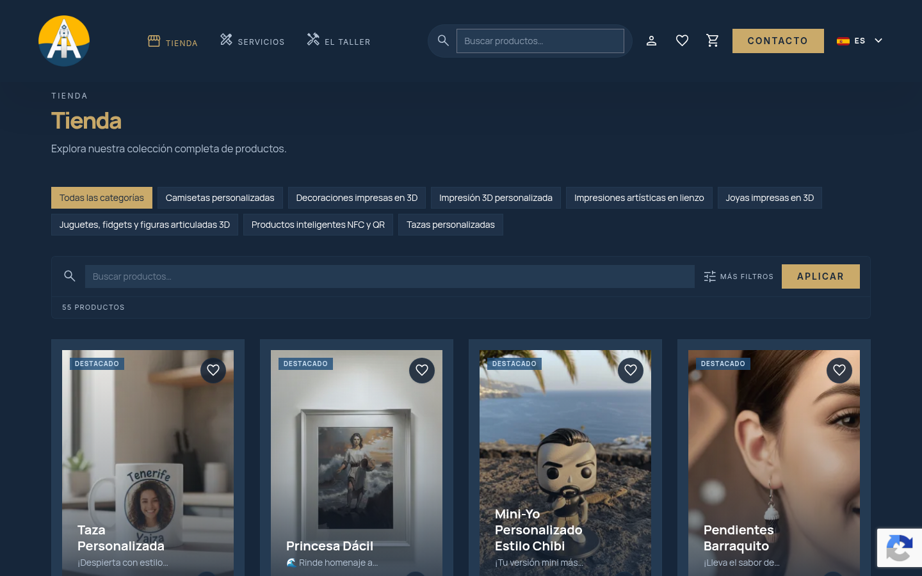The image size is (922, 576).
Task: Click the 55 Productos count text
Action: pos(93,307)
